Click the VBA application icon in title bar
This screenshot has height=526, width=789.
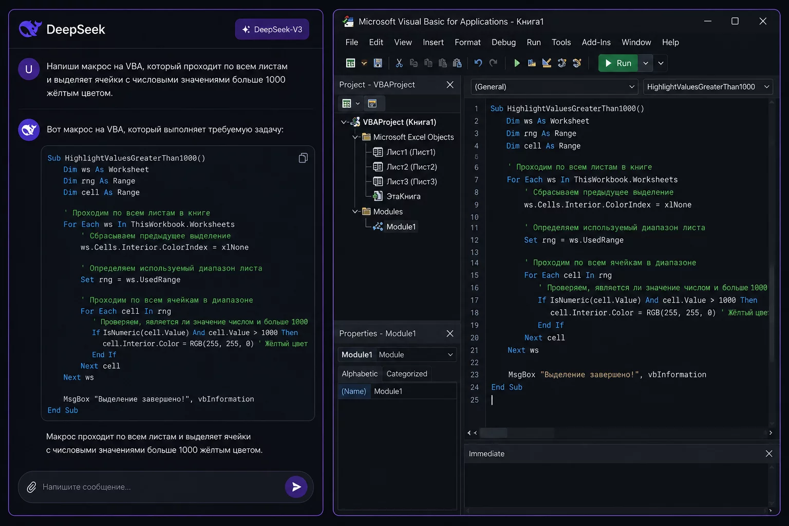348,22
